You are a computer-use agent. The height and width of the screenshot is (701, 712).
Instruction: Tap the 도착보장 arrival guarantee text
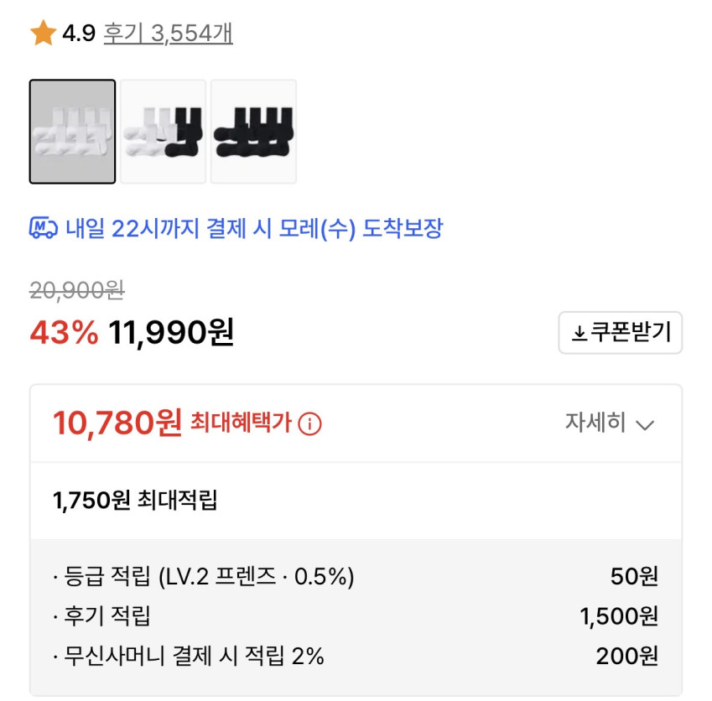point(403,228)
